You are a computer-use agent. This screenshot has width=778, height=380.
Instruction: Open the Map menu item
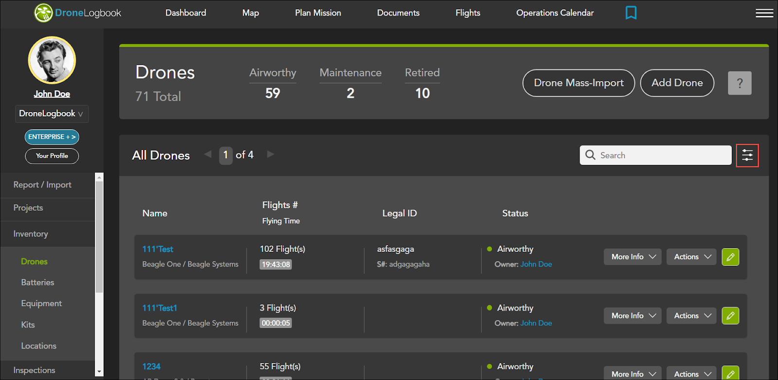click(250, 13)
